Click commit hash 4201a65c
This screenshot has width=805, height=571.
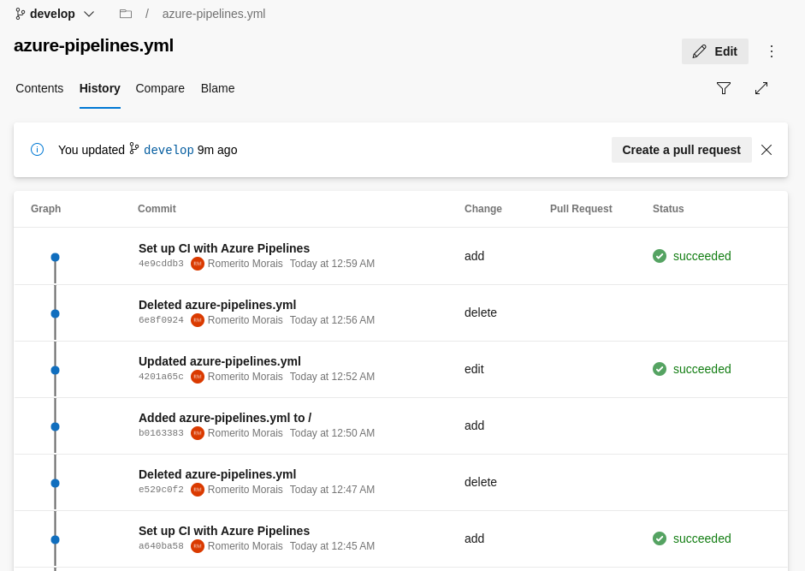pyautogui.click(x=161, y=377)
